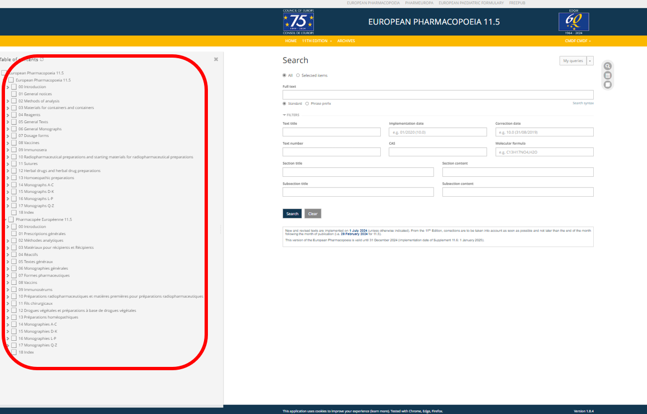Check the 11 Sutures box

[14, 163]
